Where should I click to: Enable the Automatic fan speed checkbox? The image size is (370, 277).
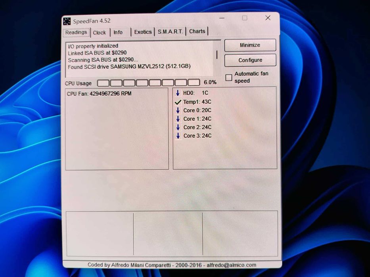point(229,78)
